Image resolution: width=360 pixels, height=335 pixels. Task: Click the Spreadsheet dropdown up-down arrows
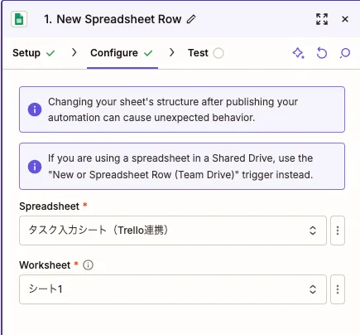pyautogui.click(x=313, y=231)
